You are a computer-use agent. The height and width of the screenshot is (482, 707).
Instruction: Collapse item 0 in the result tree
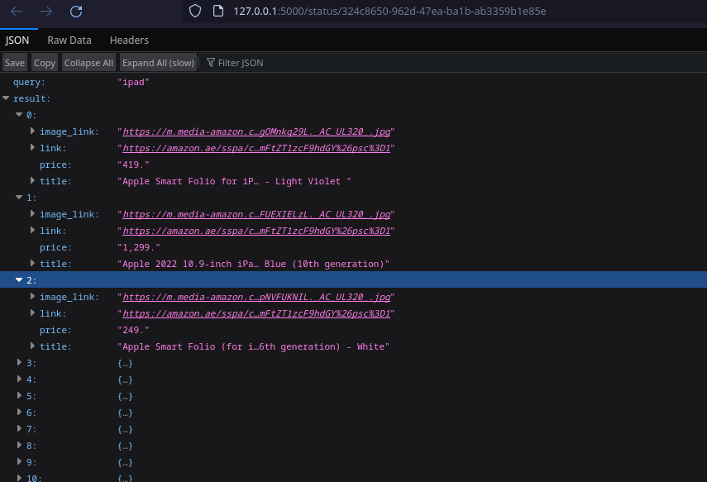click(x=19, y=115)
